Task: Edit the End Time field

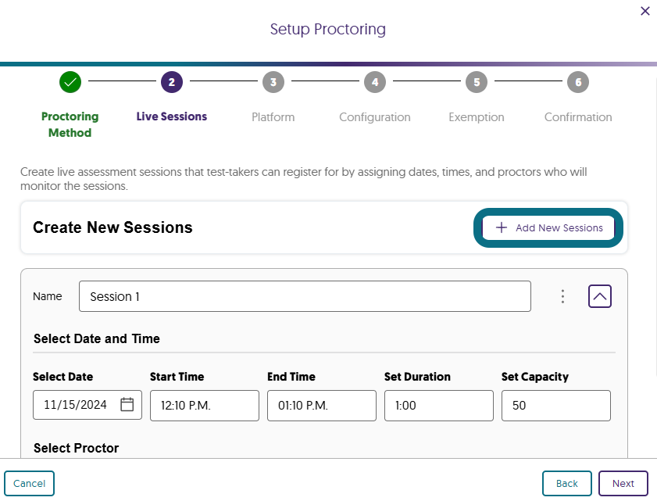Action: 321,405
